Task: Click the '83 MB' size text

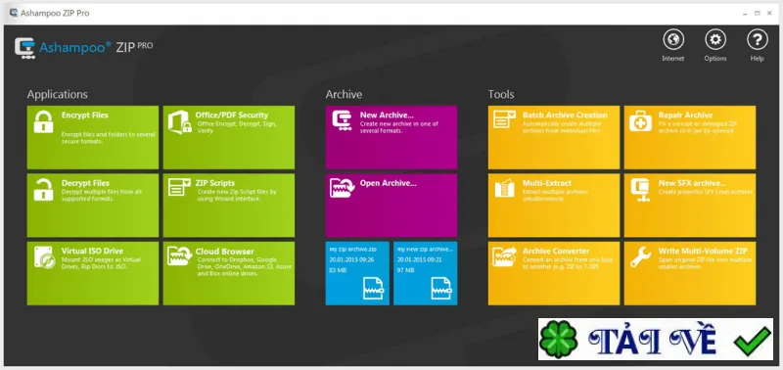Action: pos(337,270)
